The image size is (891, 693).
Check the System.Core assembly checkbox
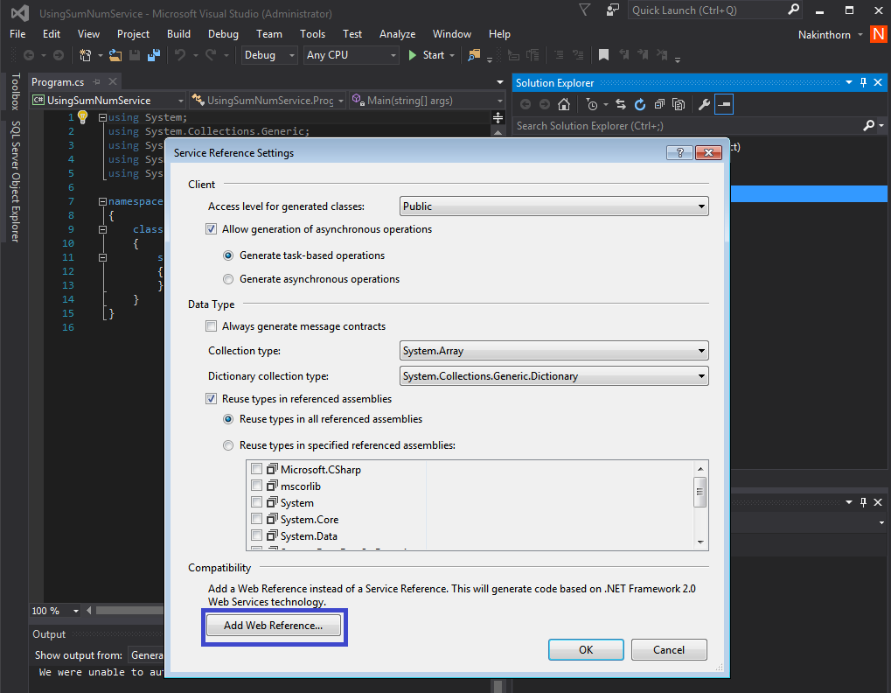pos(257,519)
